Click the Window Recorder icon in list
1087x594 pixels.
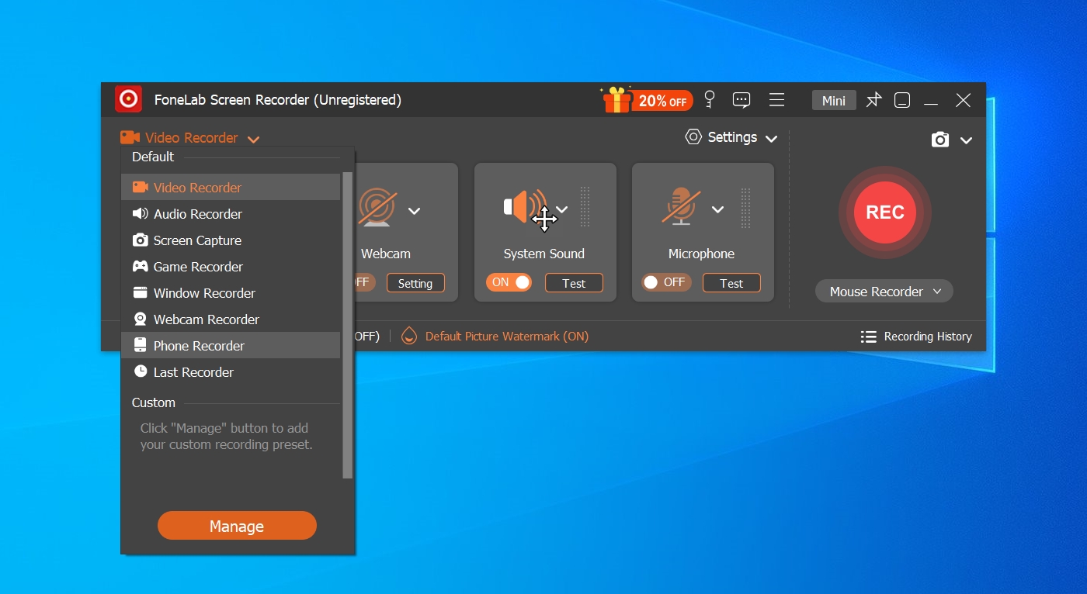coord(141,292)
